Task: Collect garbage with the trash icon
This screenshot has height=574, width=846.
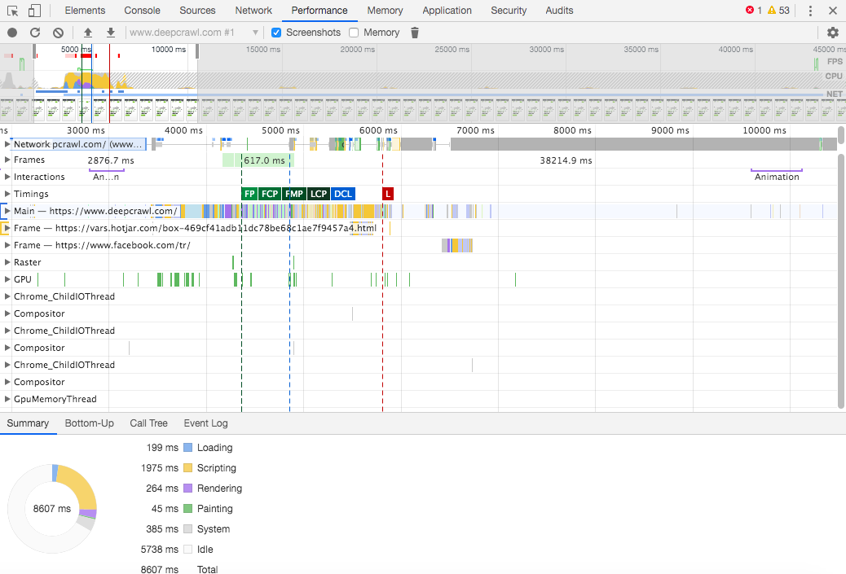Action: [x=415, y=32]
